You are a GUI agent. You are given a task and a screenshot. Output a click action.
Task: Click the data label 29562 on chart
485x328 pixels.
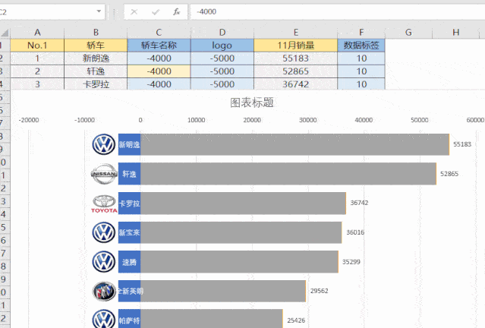point(320,291)
